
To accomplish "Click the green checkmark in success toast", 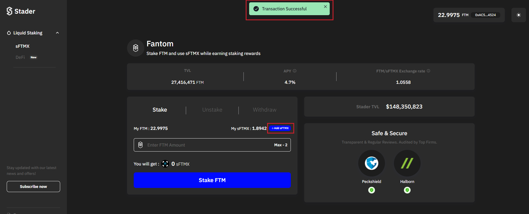I will (x=256, y=9).
